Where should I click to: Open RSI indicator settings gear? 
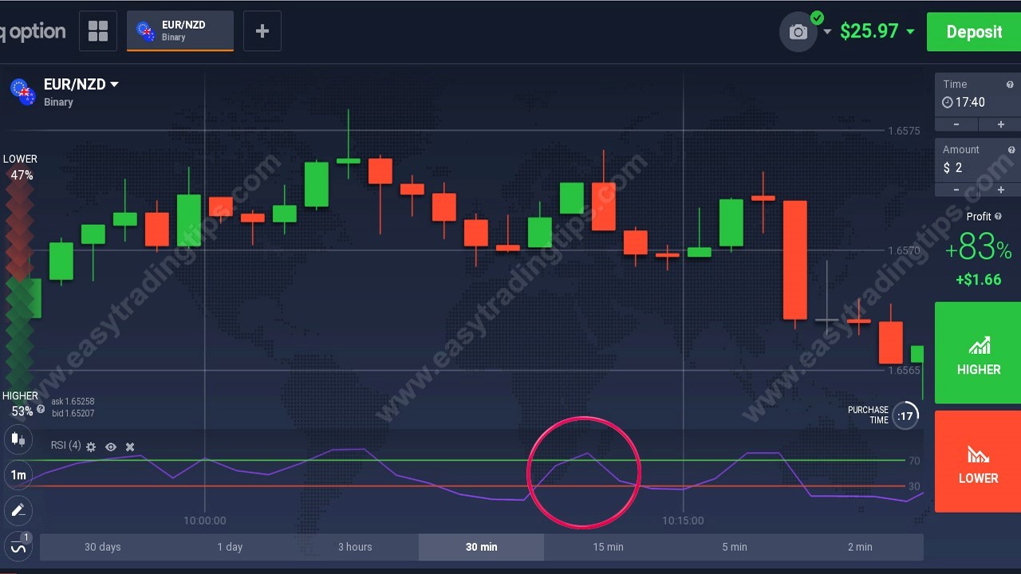tap(91, 446)
